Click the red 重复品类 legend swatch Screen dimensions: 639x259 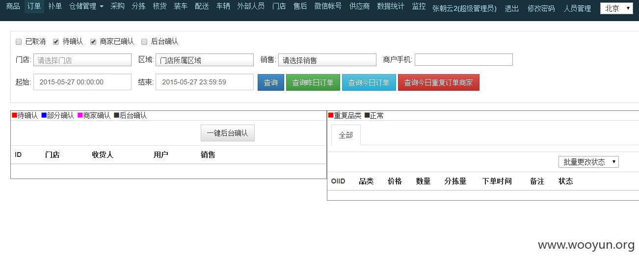[x=331, y=115]
